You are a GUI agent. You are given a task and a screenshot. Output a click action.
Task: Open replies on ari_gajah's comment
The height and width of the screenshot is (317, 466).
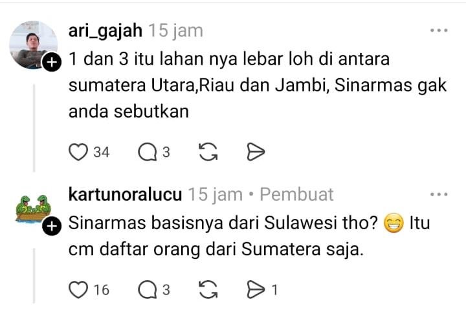[147, 152]
